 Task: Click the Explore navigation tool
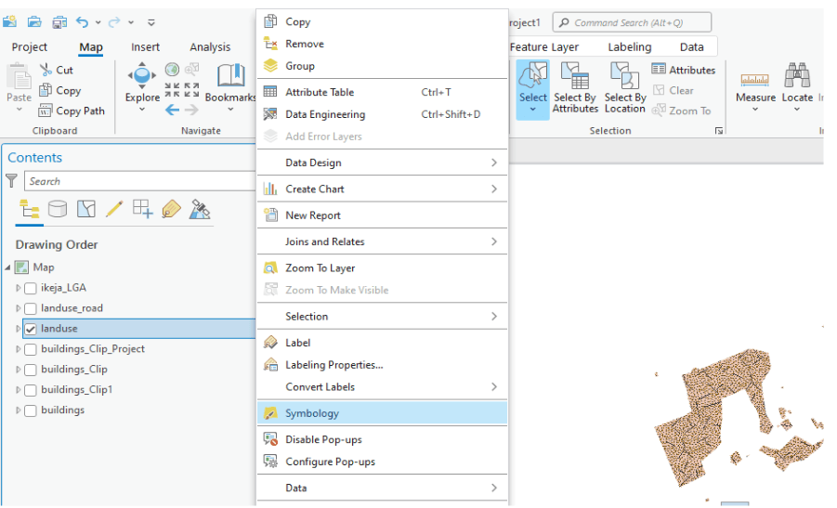(142, 80)
